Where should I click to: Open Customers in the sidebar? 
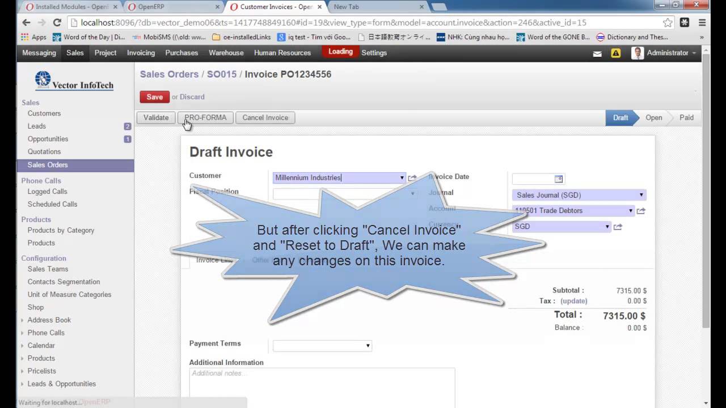pos(44,113)
